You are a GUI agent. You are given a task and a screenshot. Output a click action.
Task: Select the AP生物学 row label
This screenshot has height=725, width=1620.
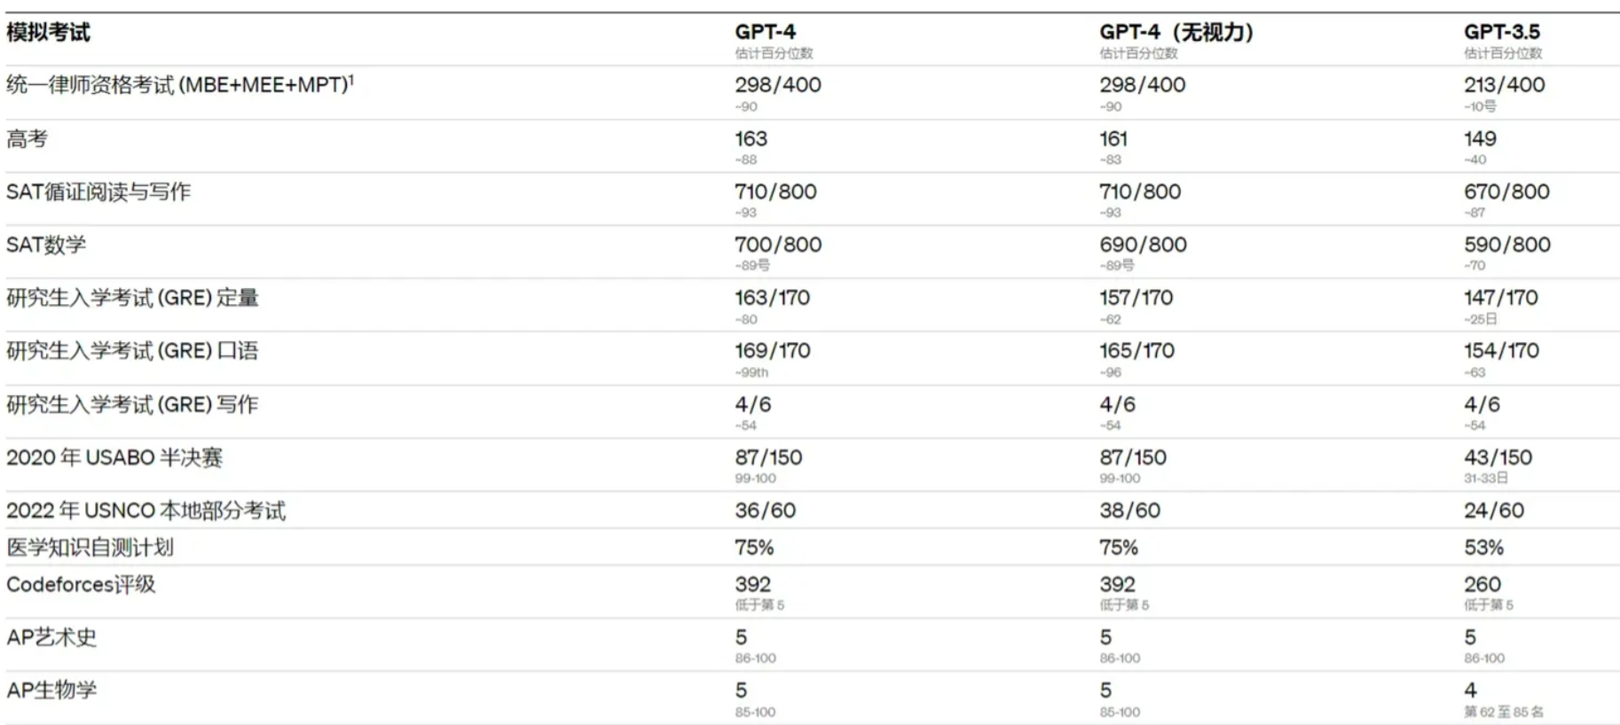point(51,690)
